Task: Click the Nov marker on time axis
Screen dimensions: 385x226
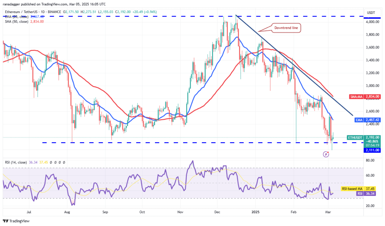Action: point(180,212)
